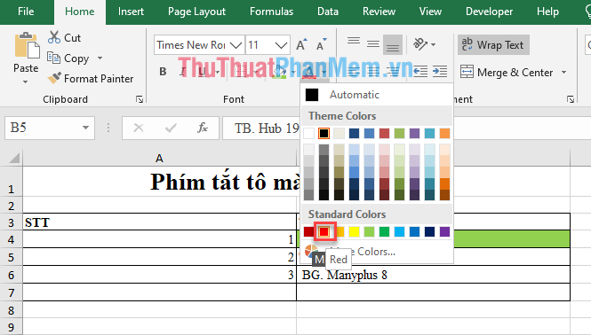The height and width of the screenshot is (335, 591).
Task: Click cell A6 containing the number 3
Action: point(159,275)
